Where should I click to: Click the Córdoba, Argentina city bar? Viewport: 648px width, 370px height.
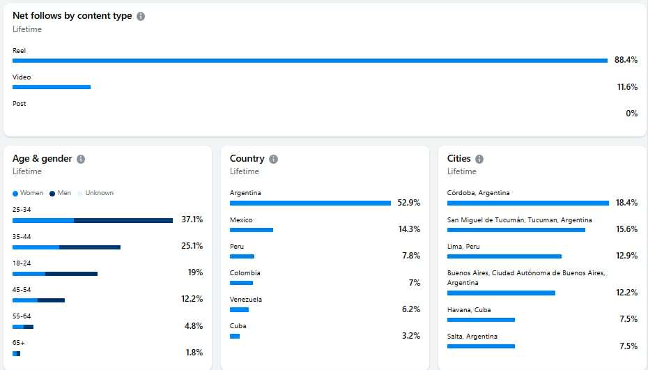click(x=527, y=203)
